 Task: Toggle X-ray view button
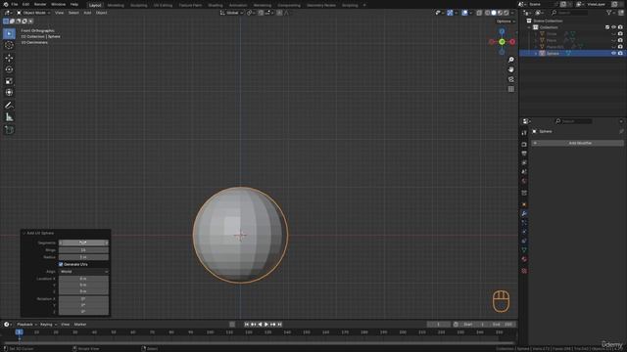coord(479,13)
